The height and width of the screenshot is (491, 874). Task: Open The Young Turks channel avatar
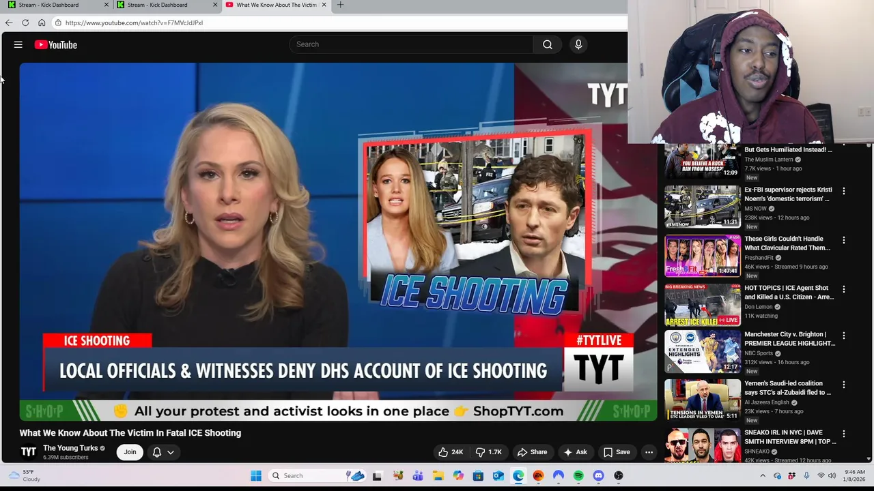pos(29,451)
